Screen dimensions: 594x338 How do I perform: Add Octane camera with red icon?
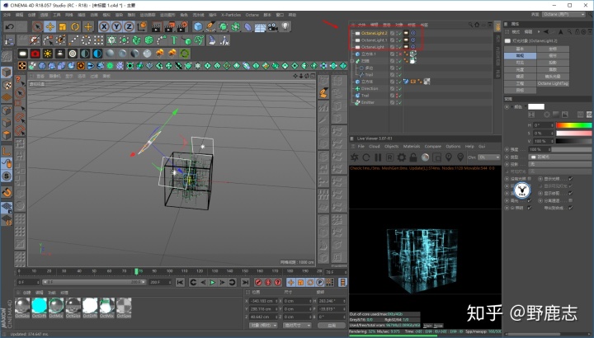[x=35, y=54]
